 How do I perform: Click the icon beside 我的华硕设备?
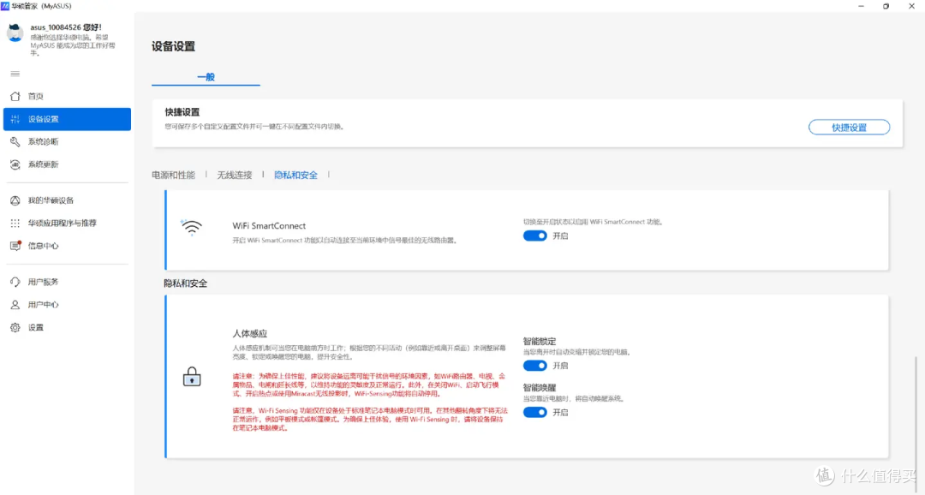[15, 200]
